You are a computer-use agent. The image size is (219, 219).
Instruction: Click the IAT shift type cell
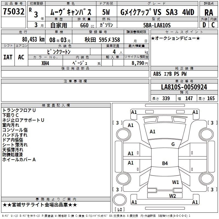(x=8, y=57)
